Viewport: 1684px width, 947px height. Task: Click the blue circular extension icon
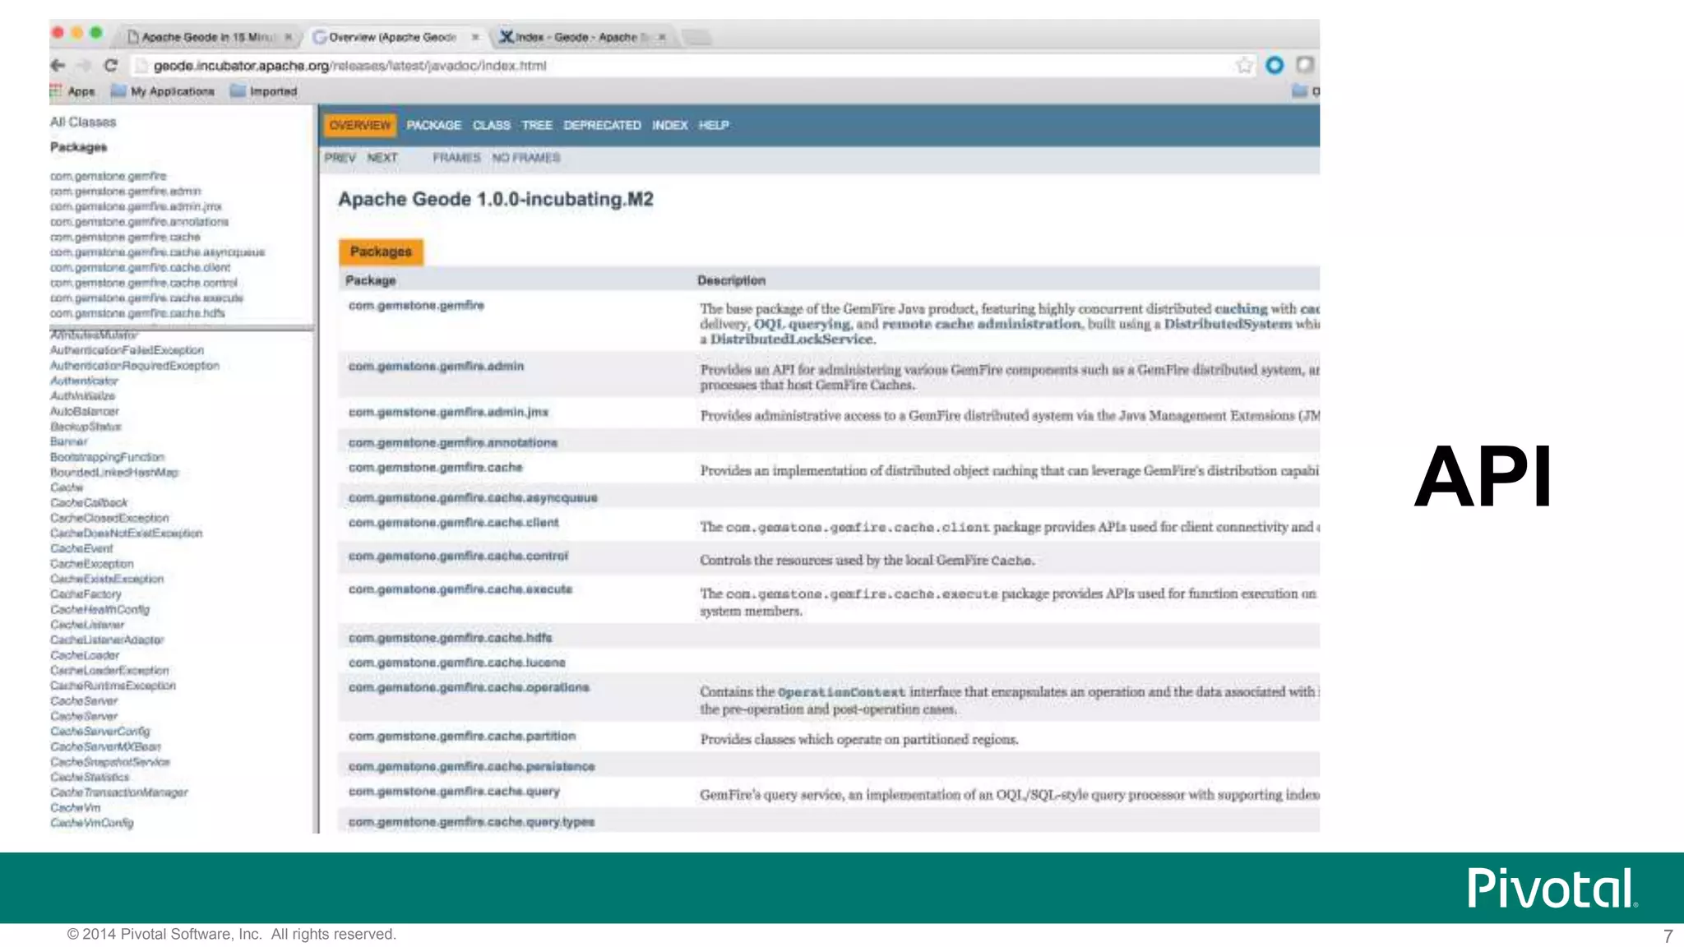(1275, 65)
